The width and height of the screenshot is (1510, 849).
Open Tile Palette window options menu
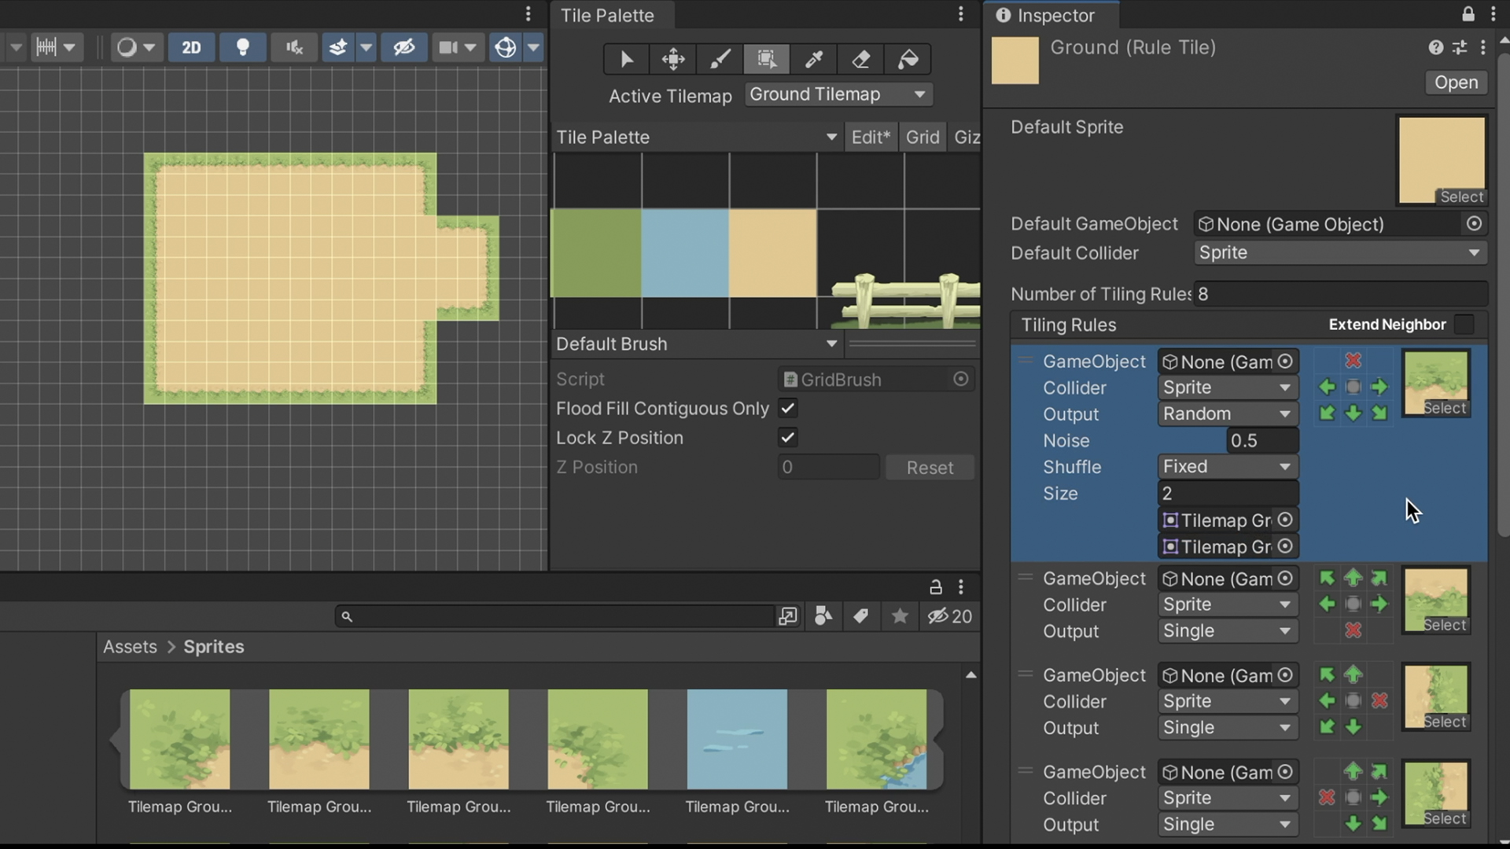click(960, 14)
